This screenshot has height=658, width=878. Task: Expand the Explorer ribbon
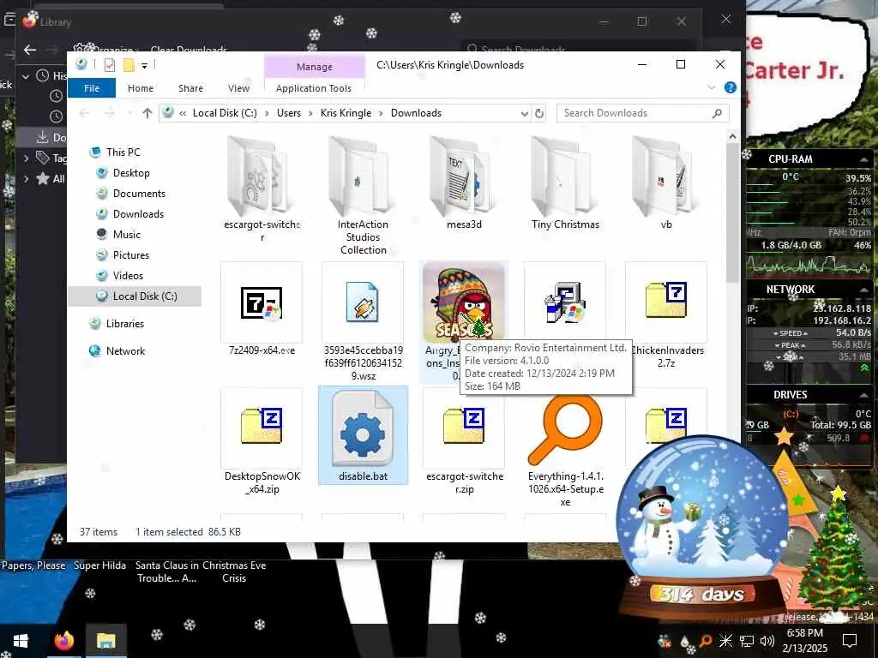[712, 87]
